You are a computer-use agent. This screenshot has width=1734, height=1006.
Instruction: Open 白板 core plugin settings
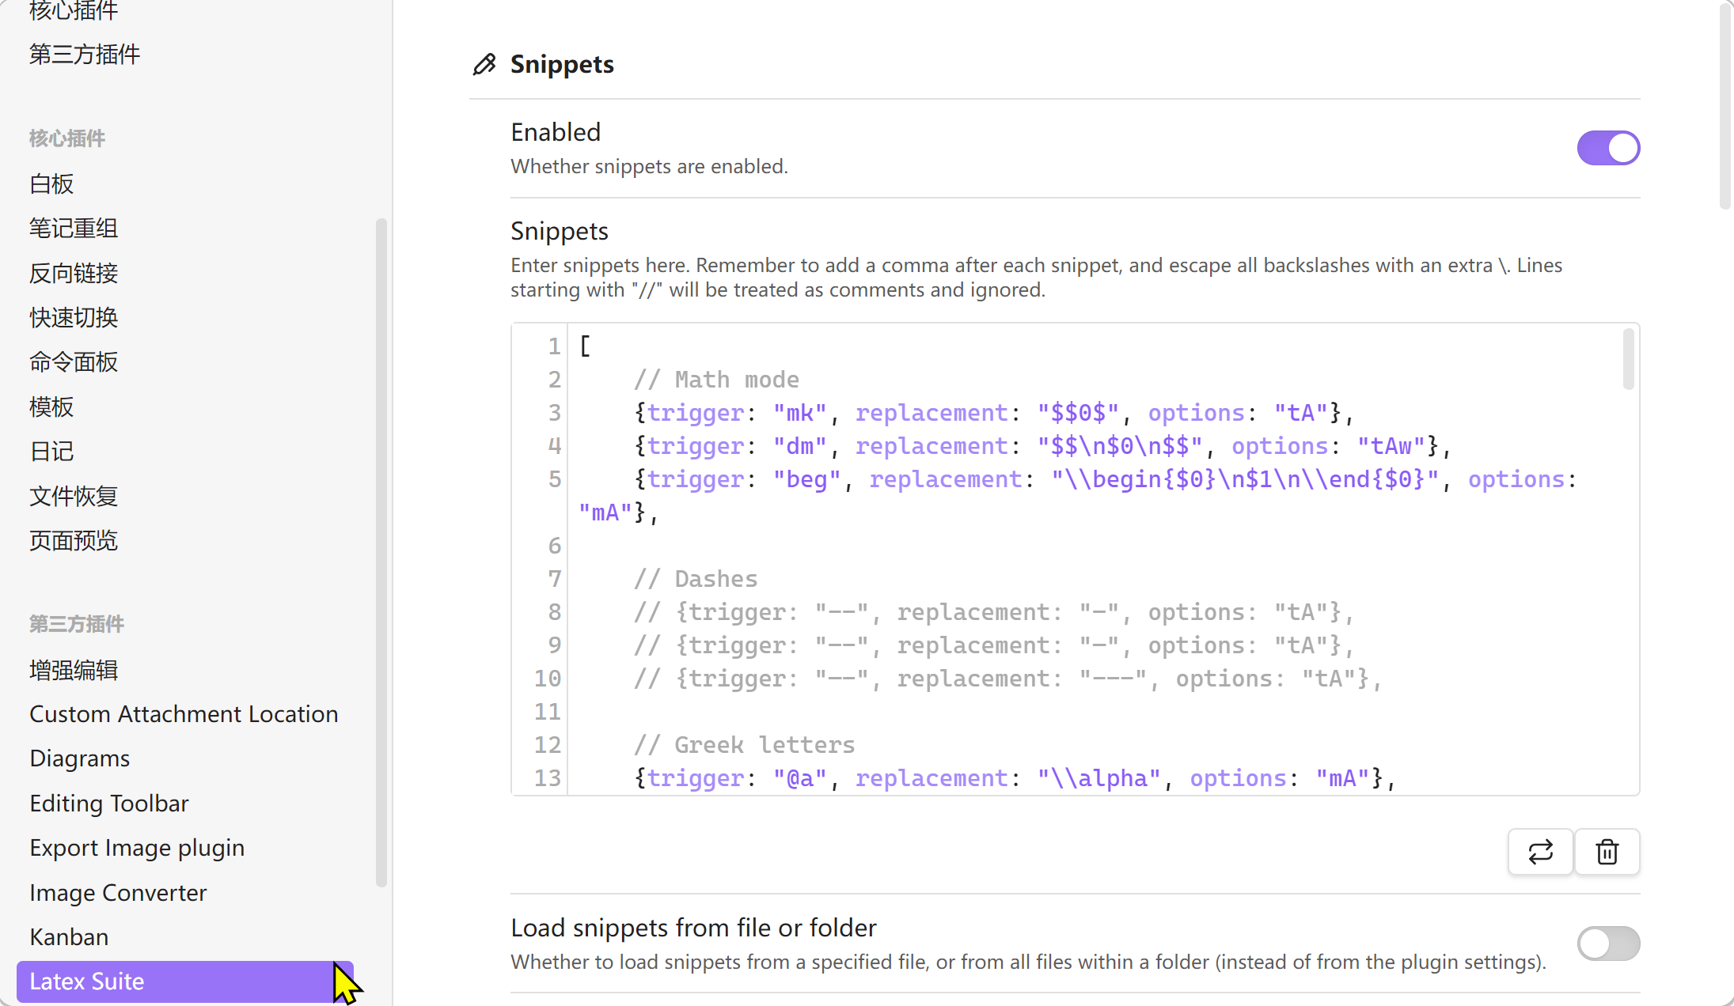[x=51, y=183]
